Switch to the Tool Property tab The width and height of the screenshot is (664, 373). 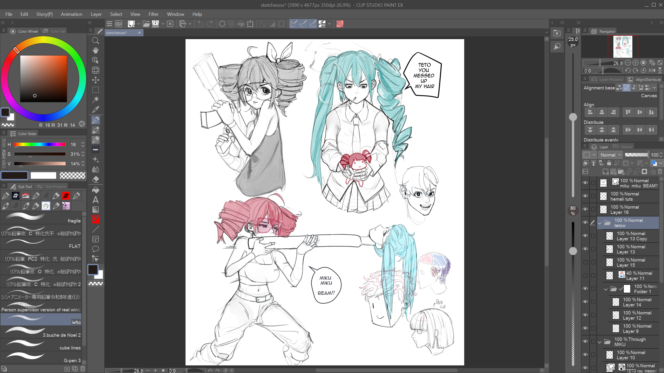(52, 186)
